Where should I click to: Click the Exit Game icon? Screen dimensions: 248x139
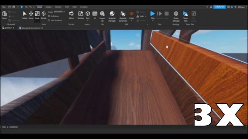(194, 14)
